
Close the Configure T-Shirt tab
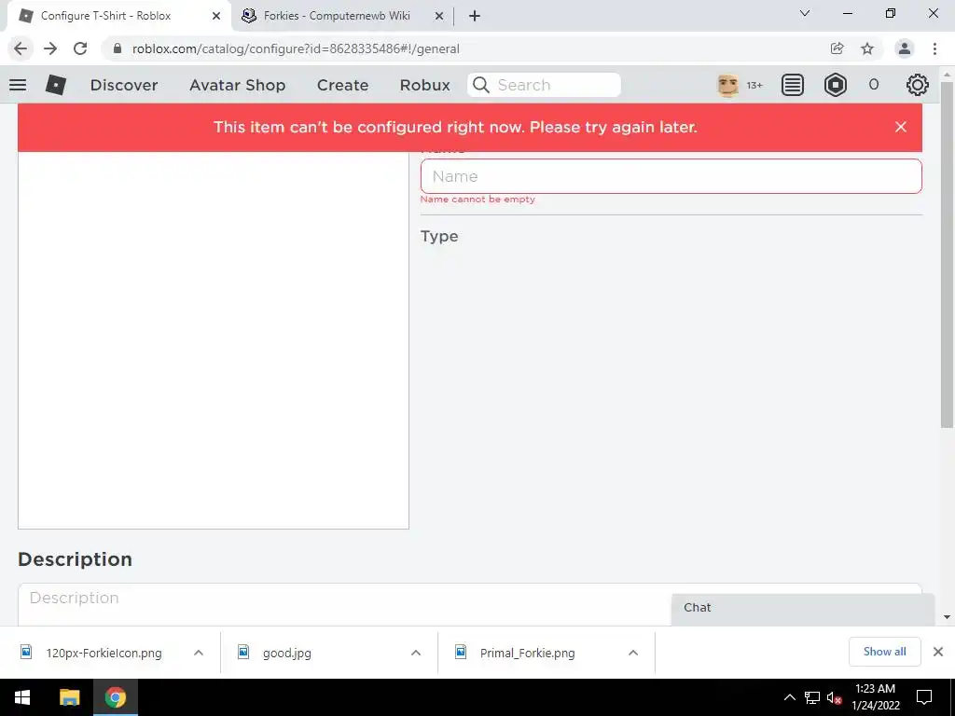coord(216,16)
